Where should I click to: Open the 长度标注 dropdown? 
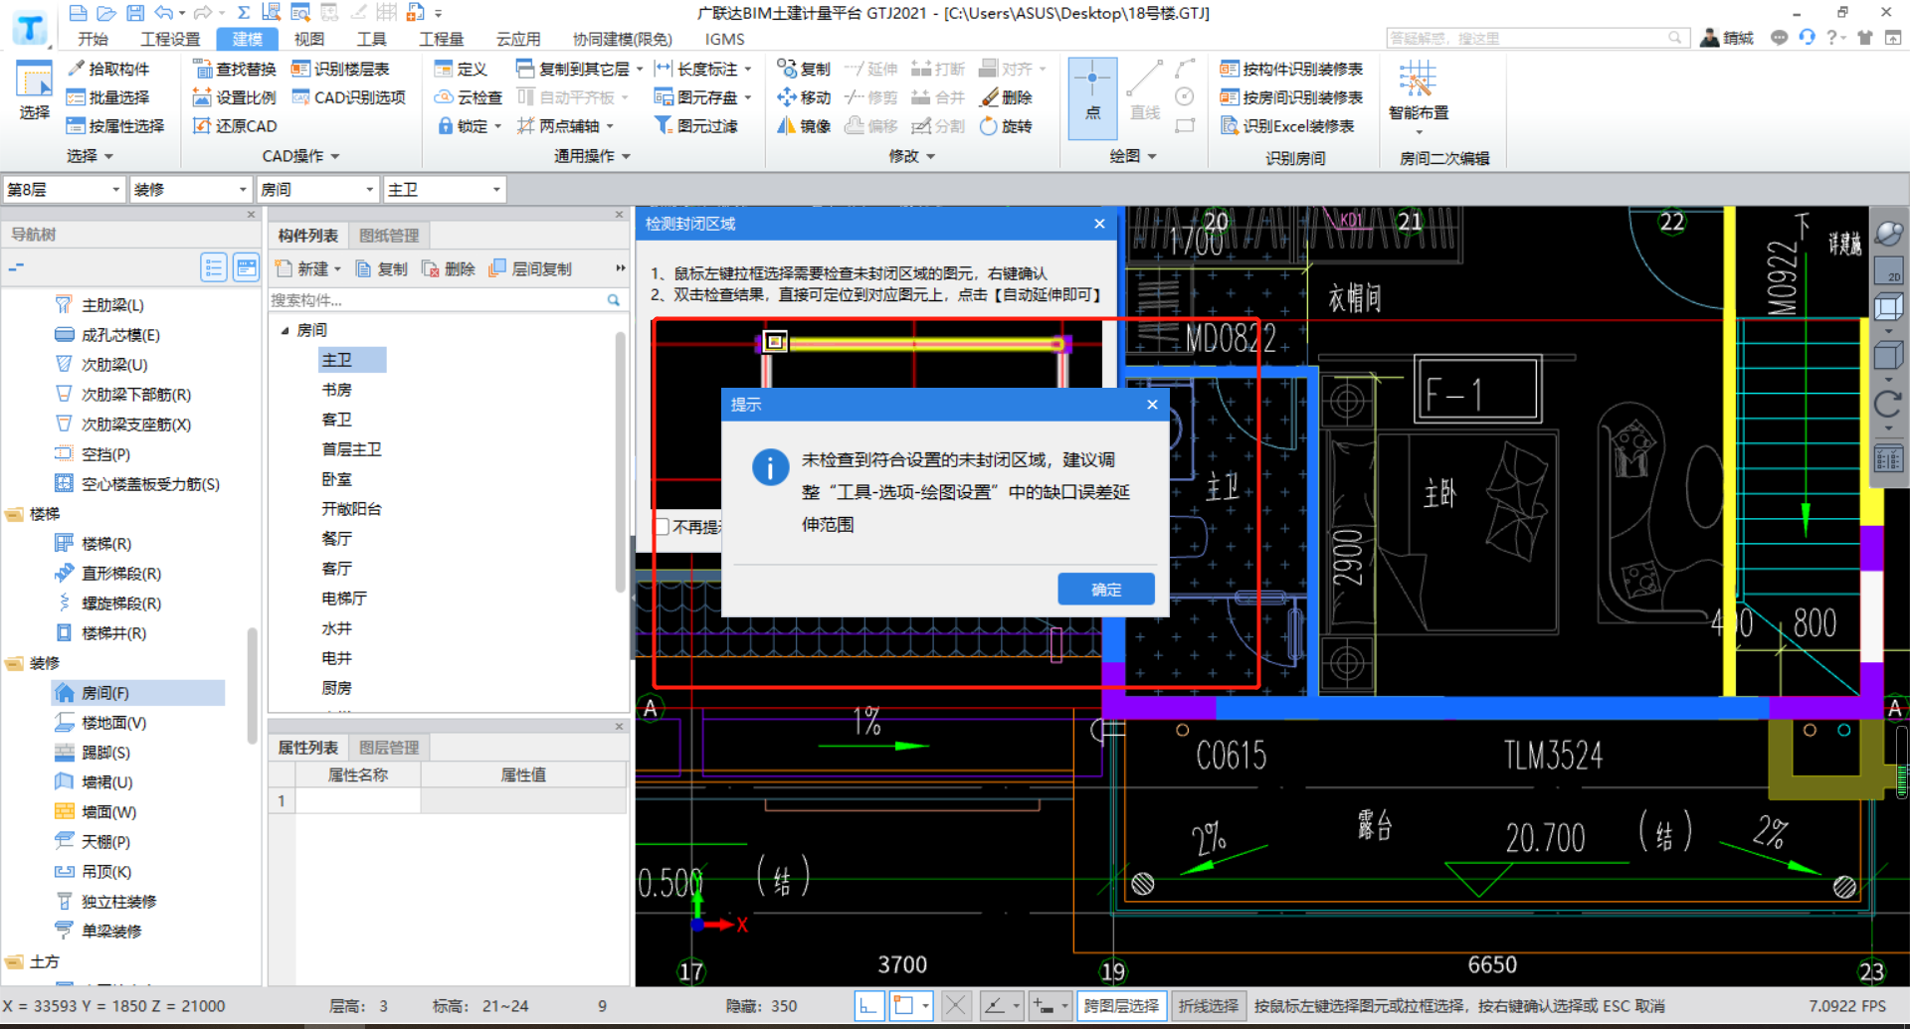click(747, 69)
